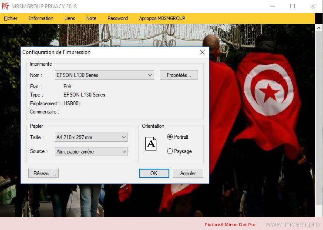Maximize the MBSMGROUP PRIVACY window

293,6
